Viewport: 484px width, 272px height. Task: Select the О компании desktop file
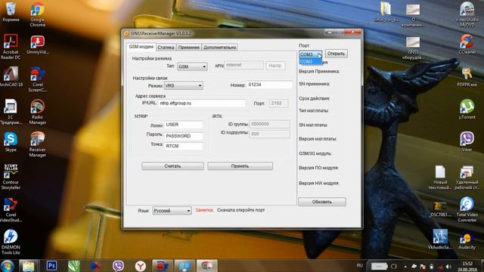(413, 15)
